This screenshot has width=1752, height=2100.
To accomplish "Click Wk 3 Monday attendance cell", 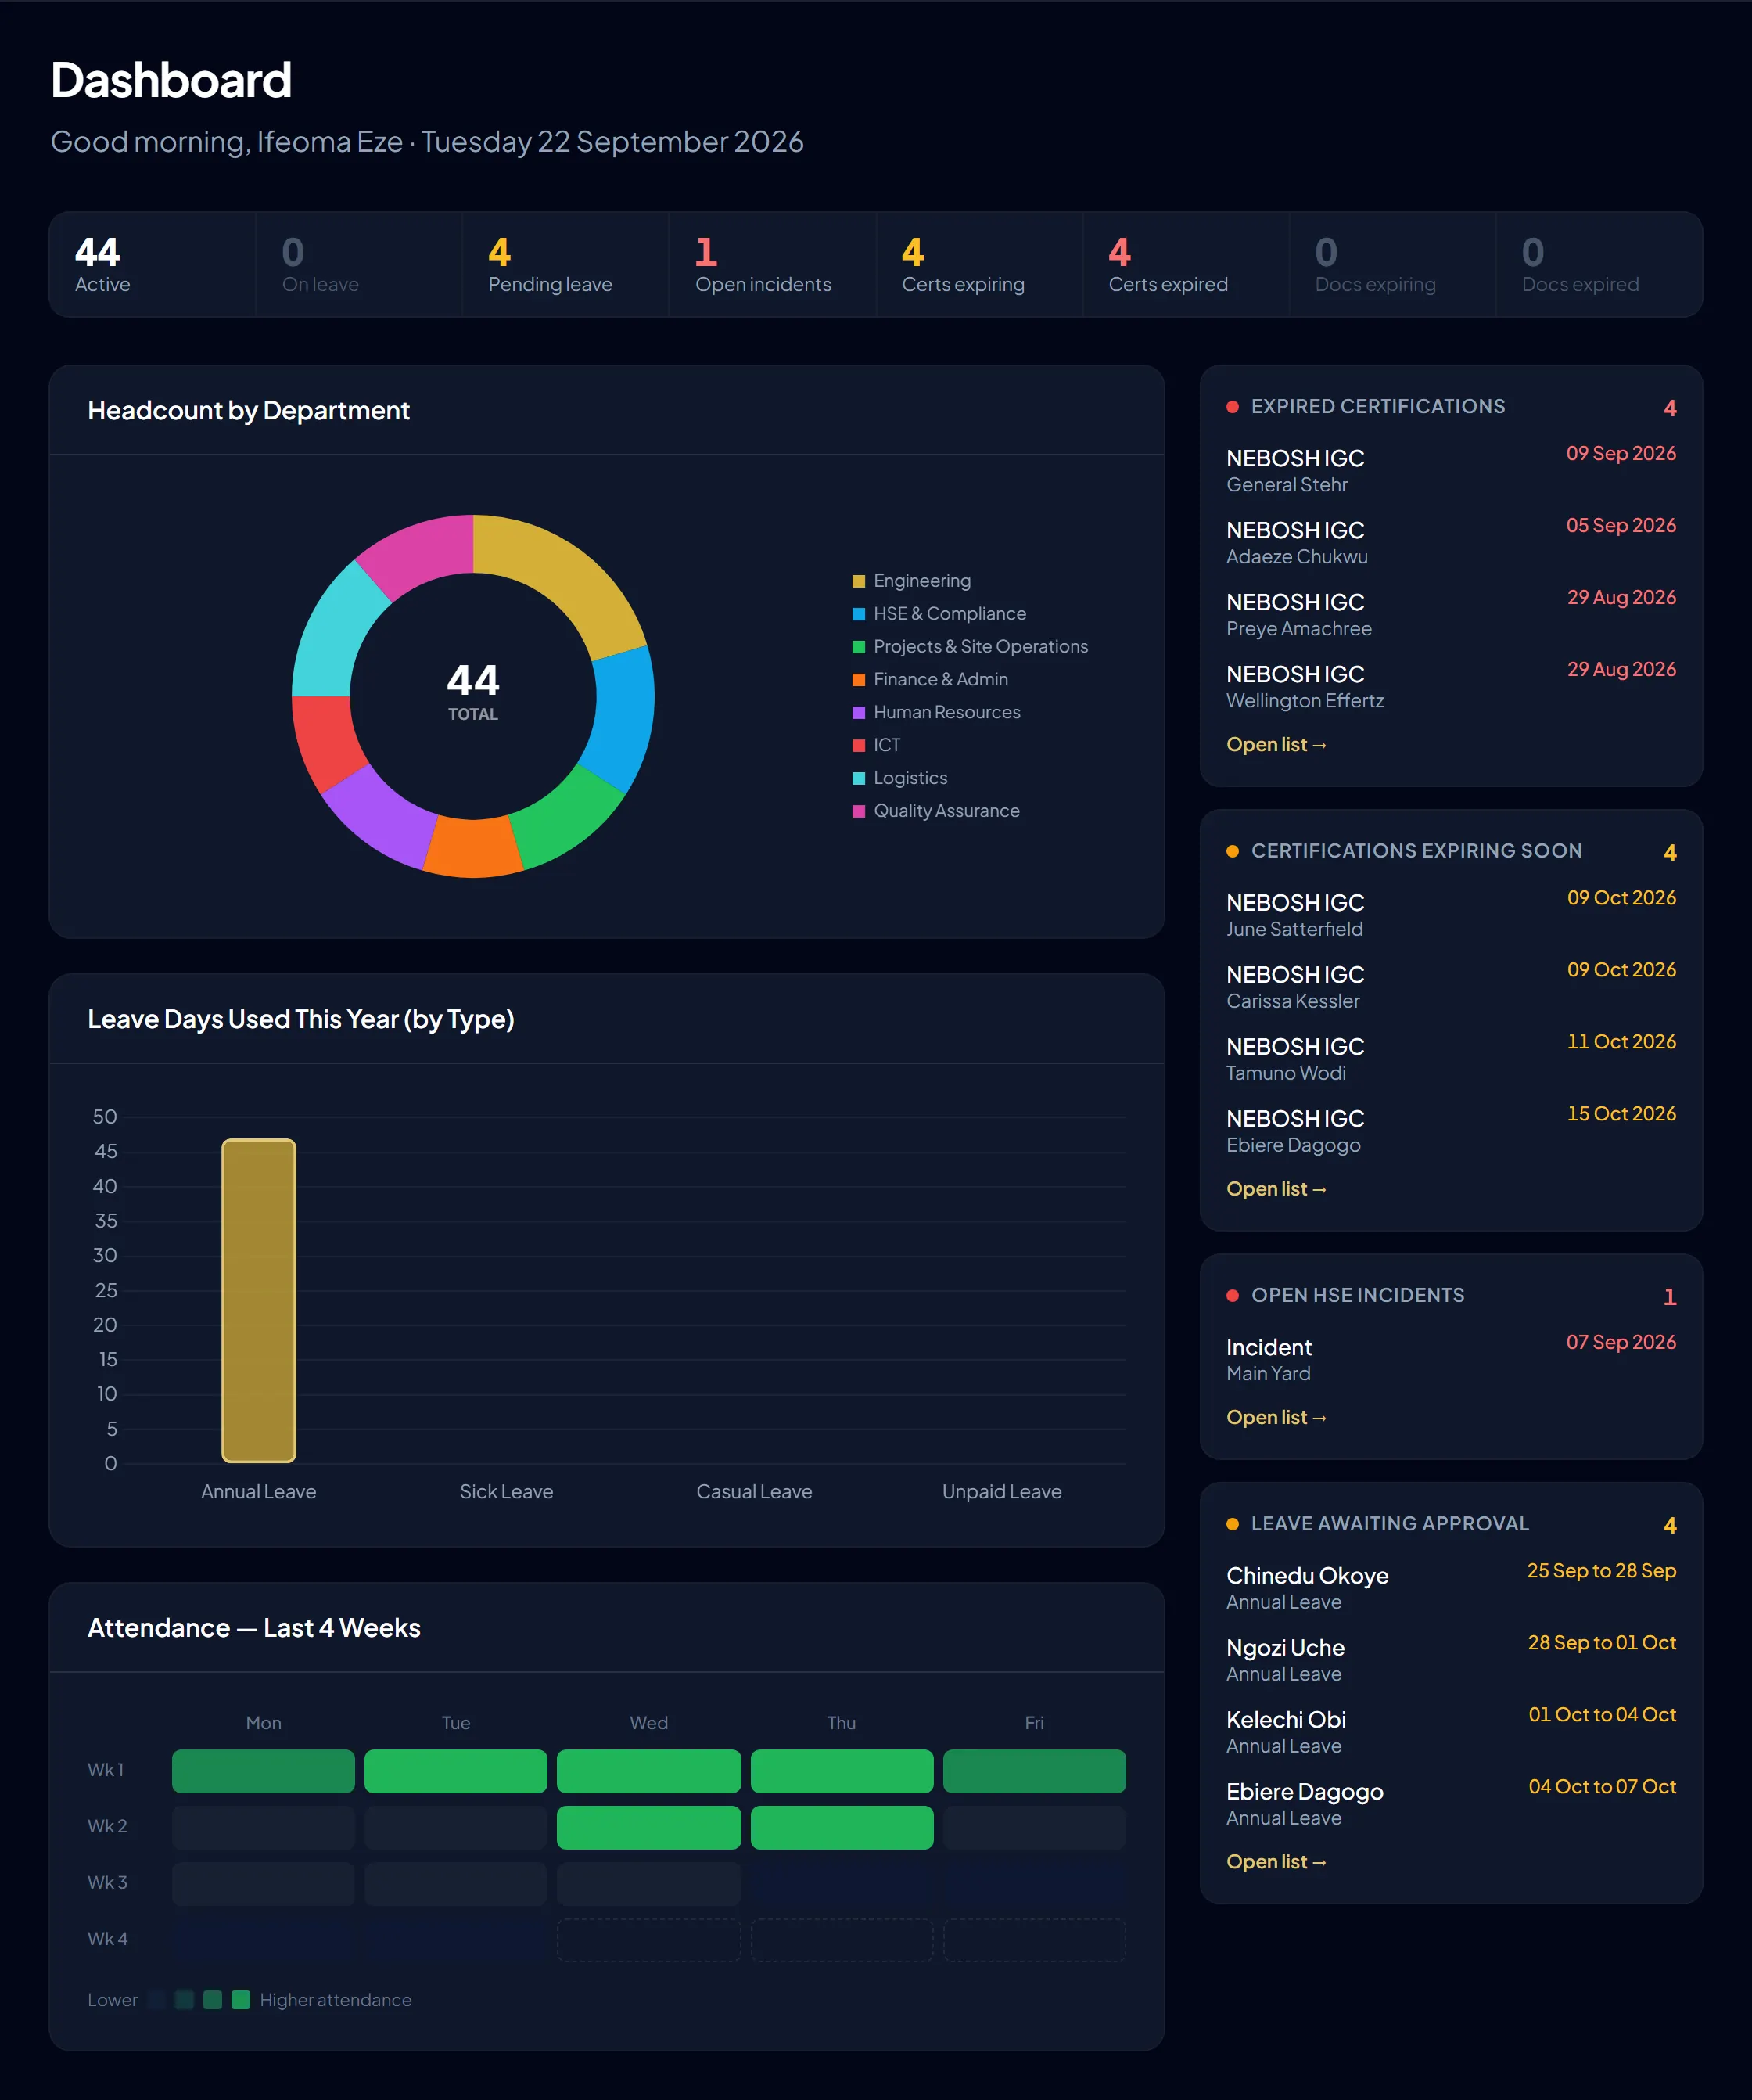I will click(x=263, y=1883).
